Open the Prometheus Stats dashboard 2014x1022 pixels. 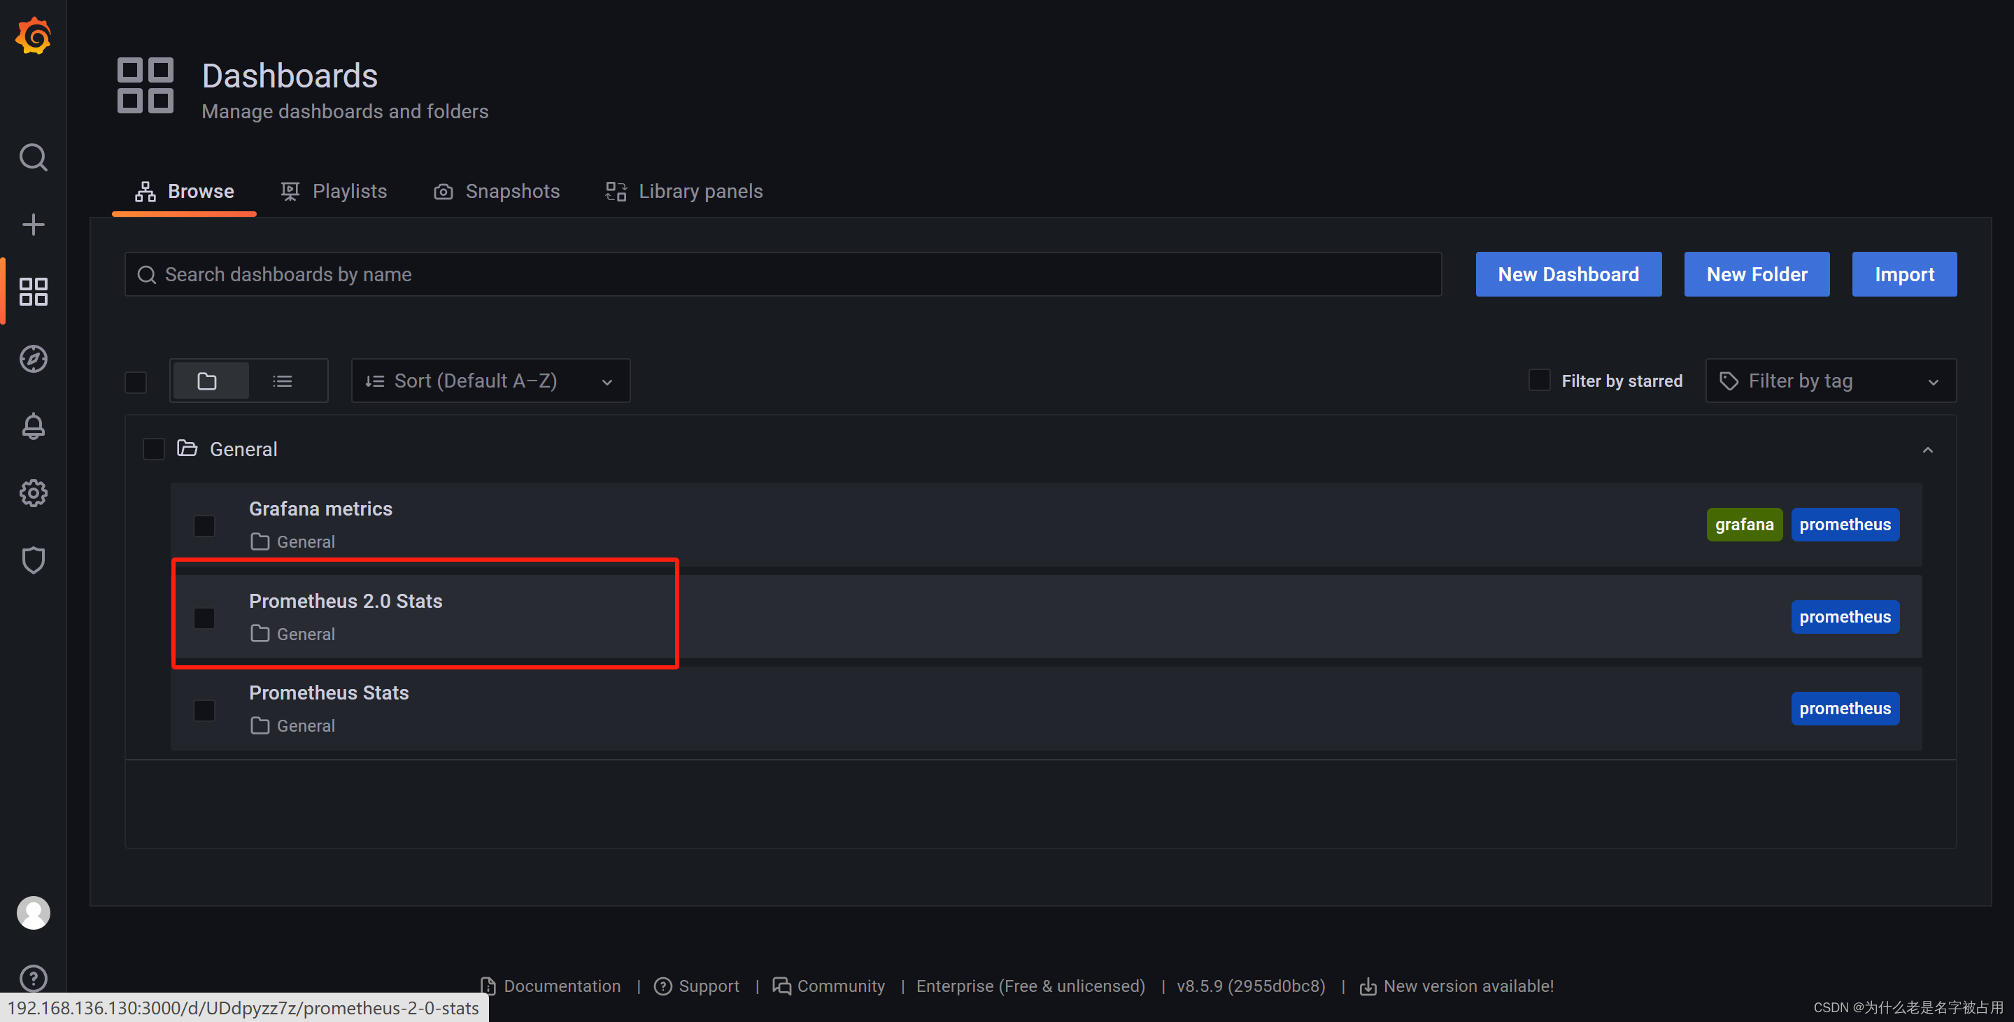tap(329, 693)
